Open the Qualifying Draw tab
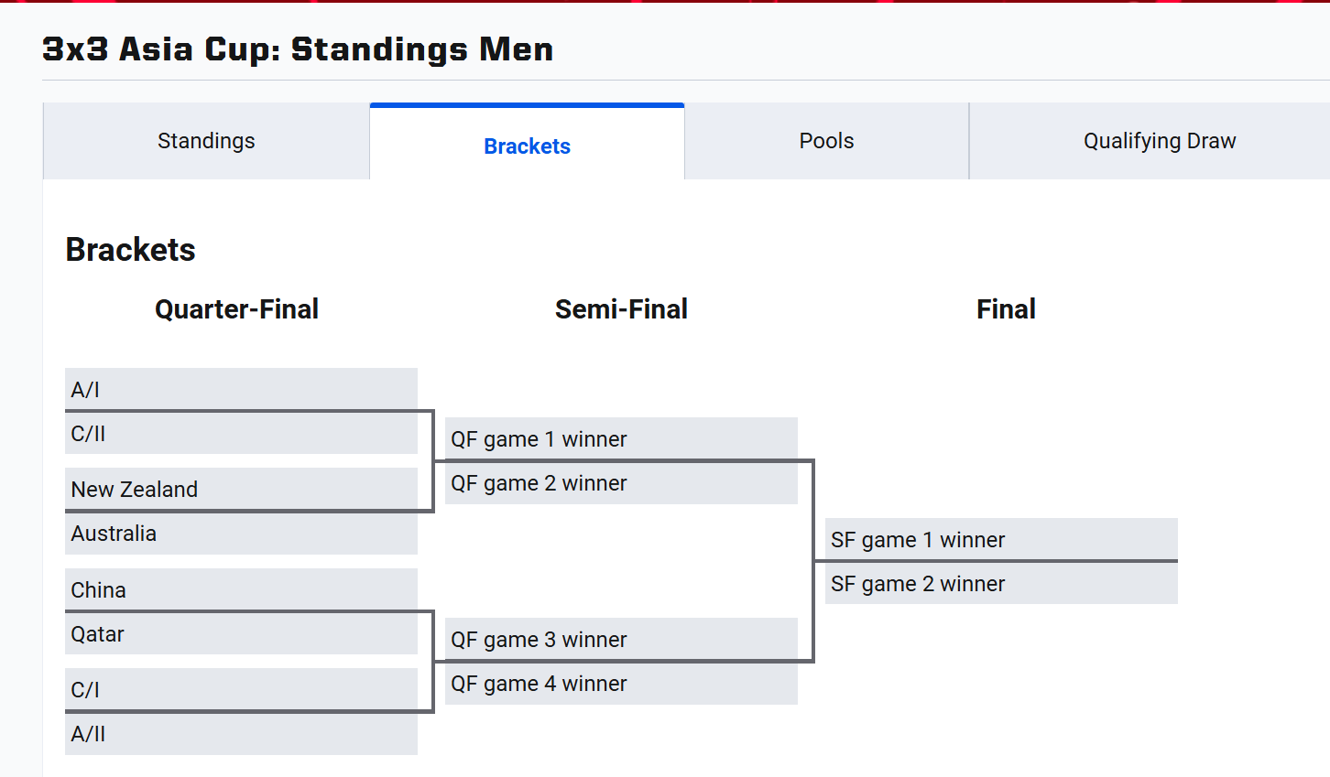1330x777 pixels. [x=1159, y=141]
